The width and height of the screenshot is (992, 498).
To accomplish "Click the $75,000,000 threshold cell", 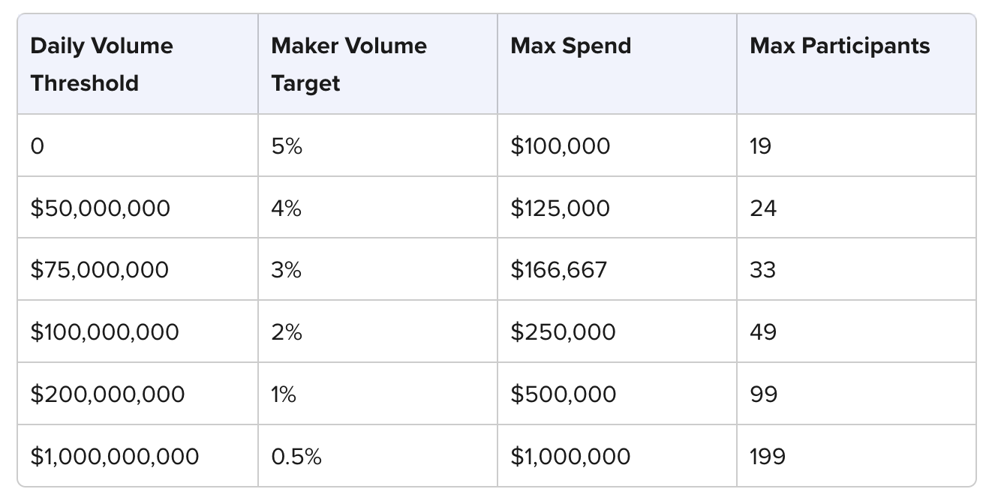I will pos(100,270).
